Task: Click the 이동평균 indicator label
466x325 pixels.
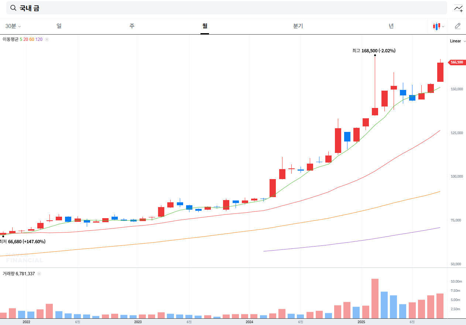Action: (x=11, y=39)
